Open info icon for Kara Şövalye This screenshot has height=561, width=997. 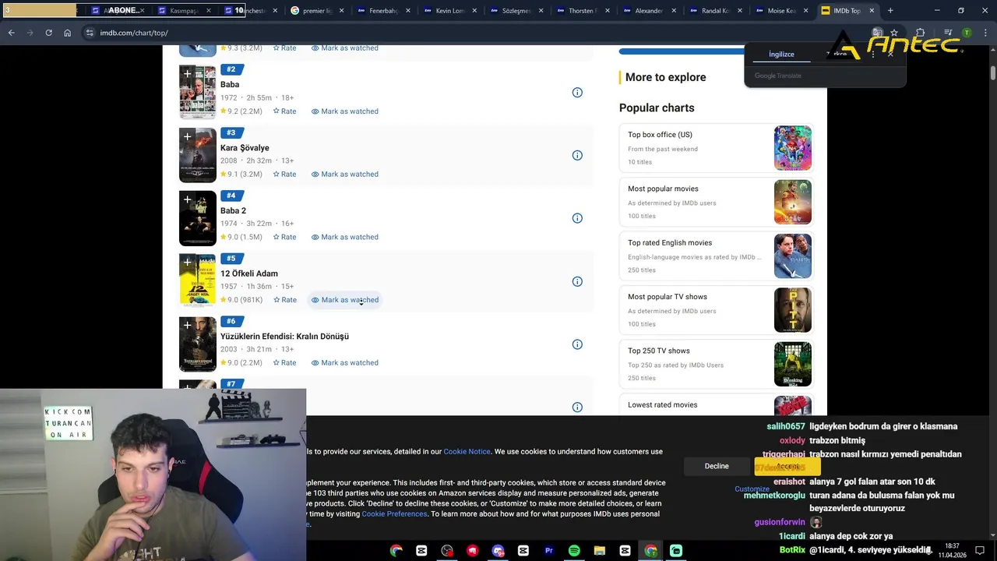[577, 155]
